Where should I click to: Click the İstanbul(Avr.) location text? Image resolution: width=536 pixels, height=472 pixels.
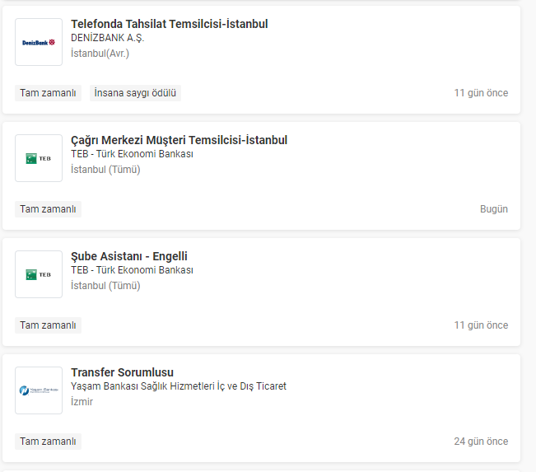[100, 54]
